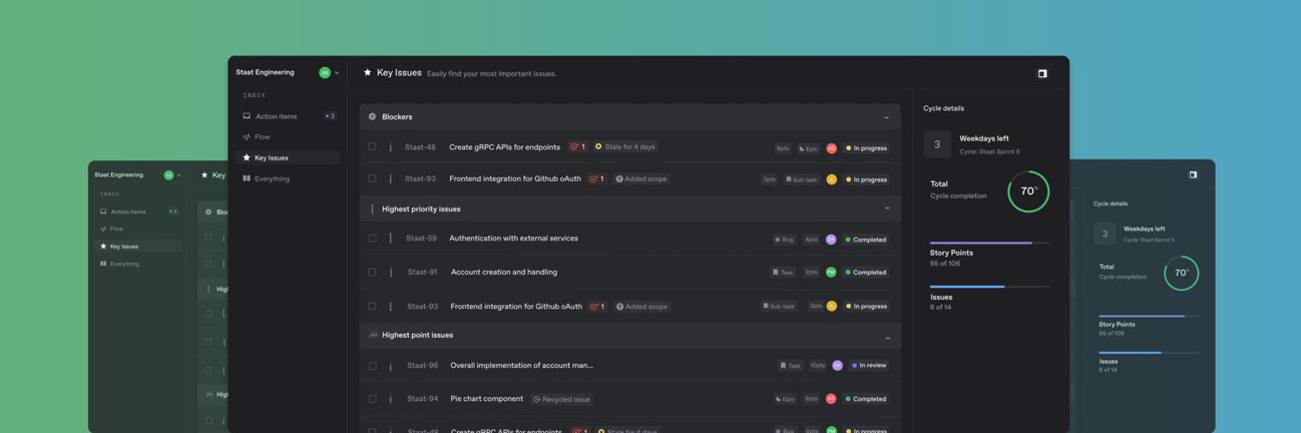Image resolution: width=1301 pixels, height=433 pixels.
Task: Open Flow in the front sidebar
Action: point(262,137)
